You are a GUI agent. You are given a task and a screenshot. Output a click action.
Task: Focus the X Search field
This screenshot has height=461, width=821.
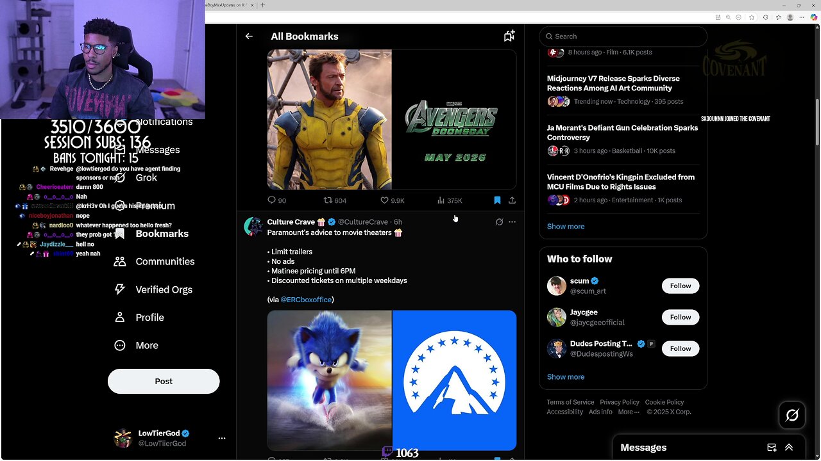pyautogui.click(x=623, y=36)
